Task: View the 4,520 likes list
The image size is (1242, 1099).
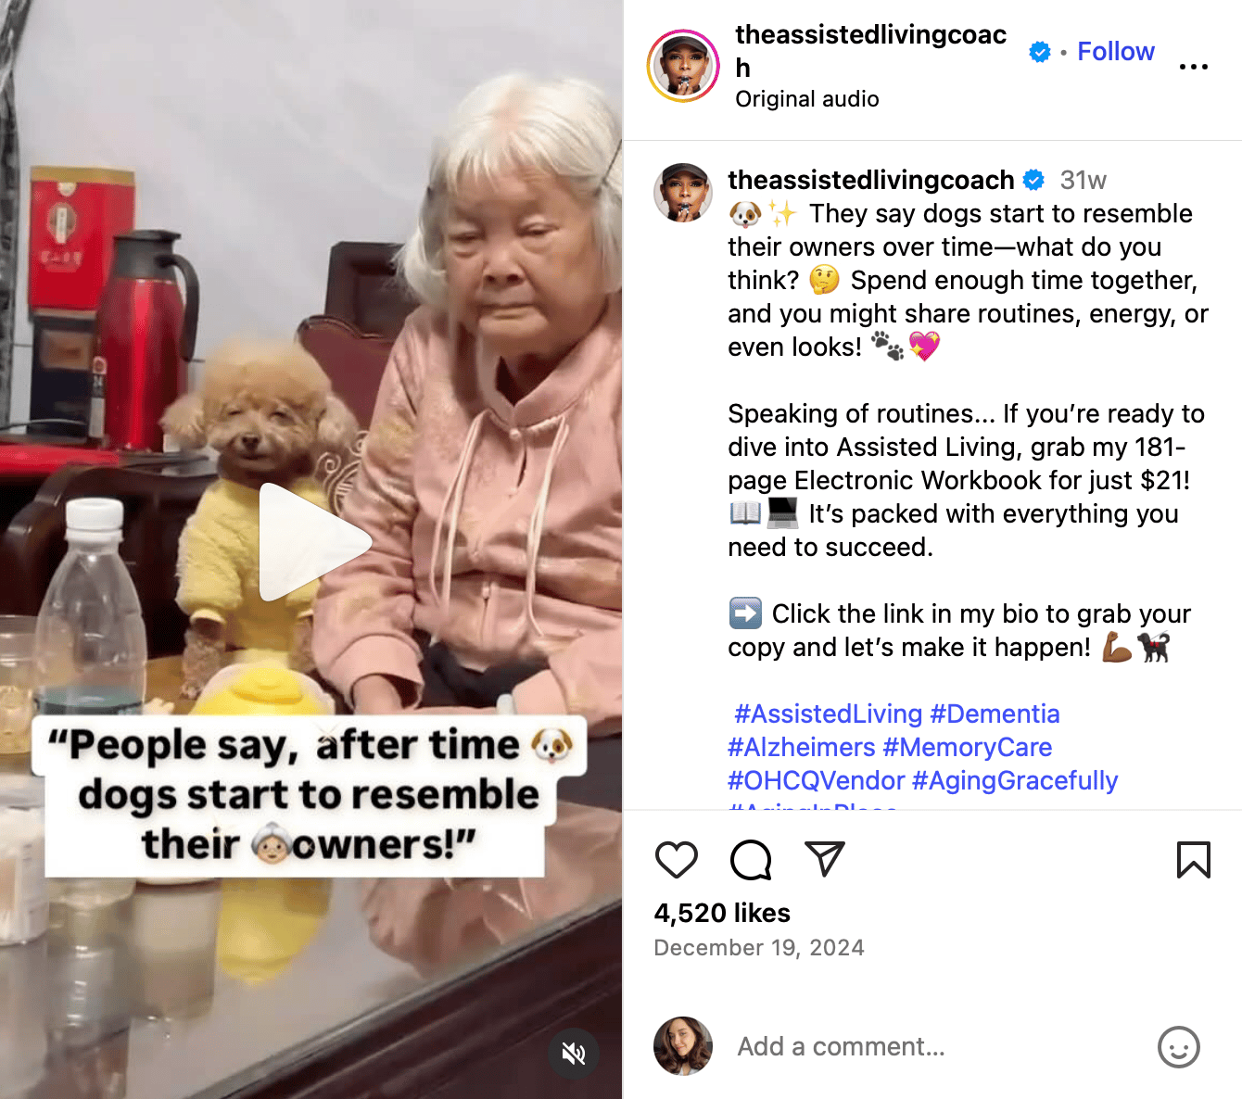Action: click(722, 913)
